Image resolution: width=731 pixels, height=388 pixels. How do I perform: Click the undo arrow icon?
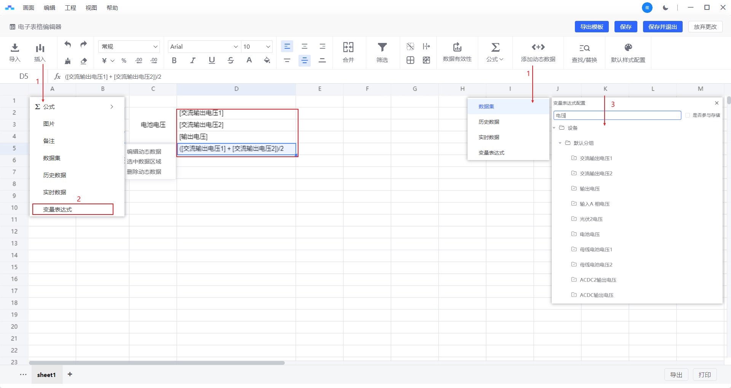tap(68, 45)
